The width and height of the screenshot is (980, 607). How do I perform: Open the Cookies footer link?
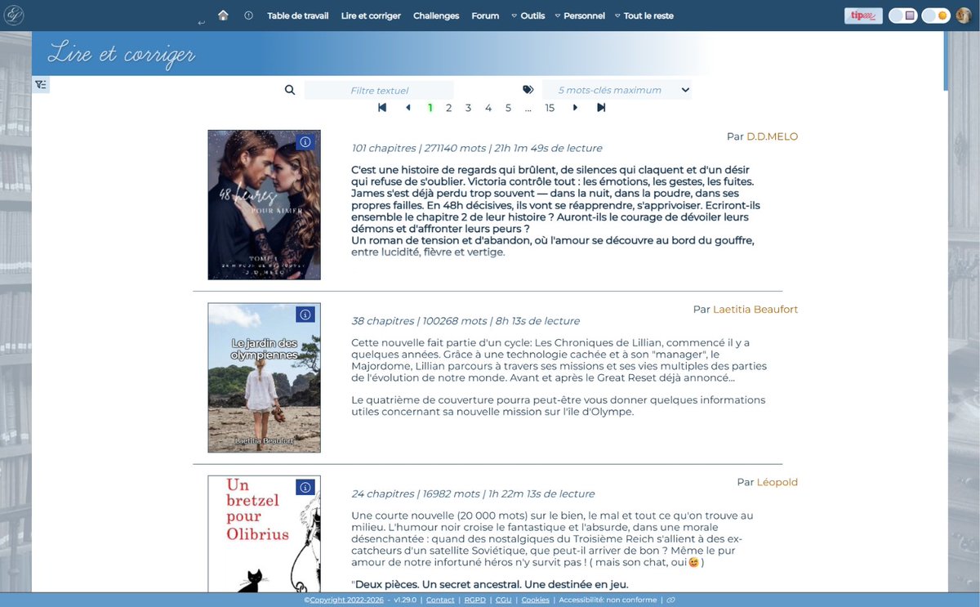pos(536,600)
